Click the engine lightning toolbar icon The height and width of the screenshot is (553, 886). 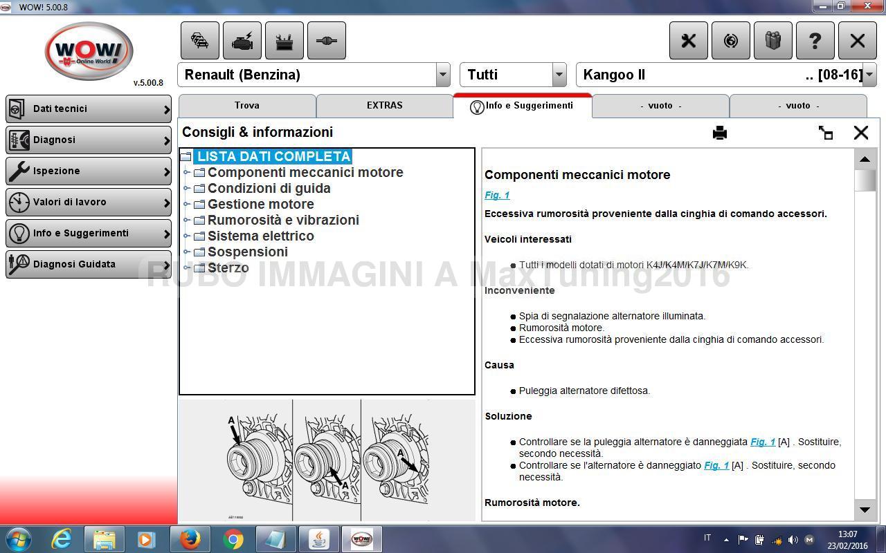point(242,41)
